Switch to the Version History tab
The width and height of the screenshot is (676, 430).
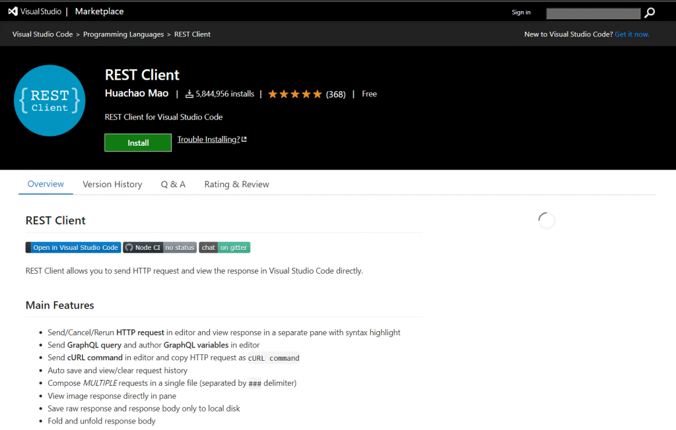112,185
